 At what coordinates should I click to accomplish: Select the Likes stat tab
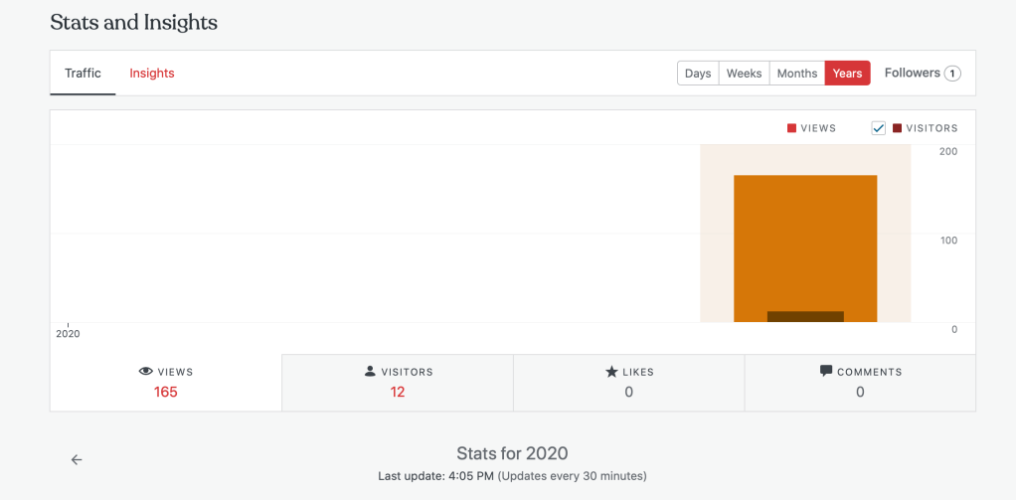tap(628, 382)
